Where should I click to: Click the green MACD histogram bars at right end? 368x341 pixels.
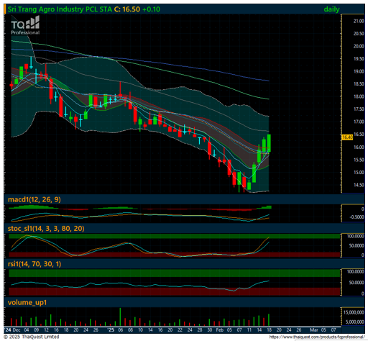click(264, 207)
